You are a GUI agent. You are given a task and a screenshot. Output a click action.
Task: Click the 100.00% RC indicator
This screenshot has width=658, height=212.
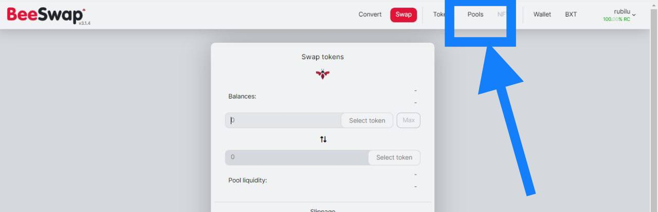point(616,20)
